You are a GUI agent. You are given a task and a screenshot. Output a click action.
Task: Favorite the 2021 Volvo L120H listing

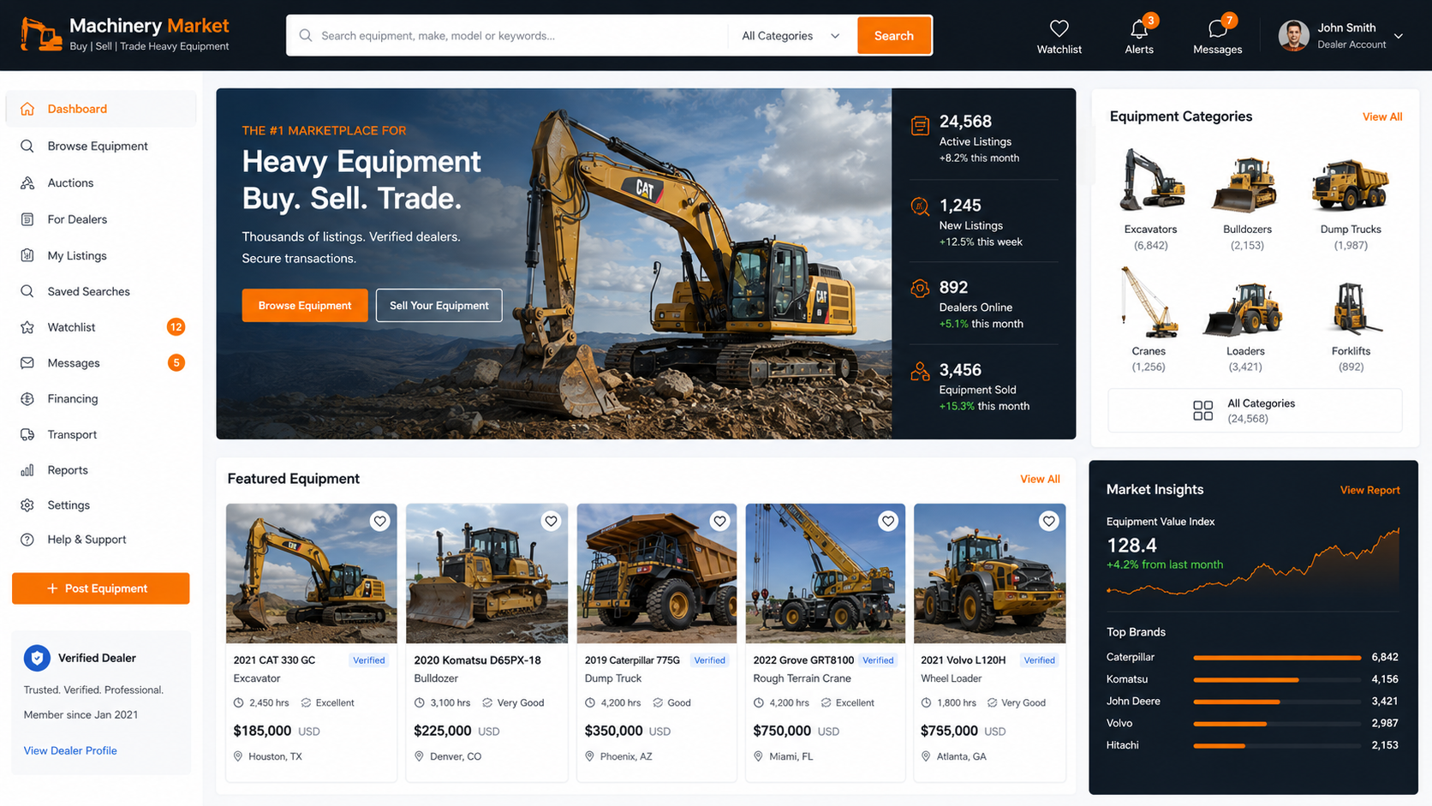pos(1048,521)
